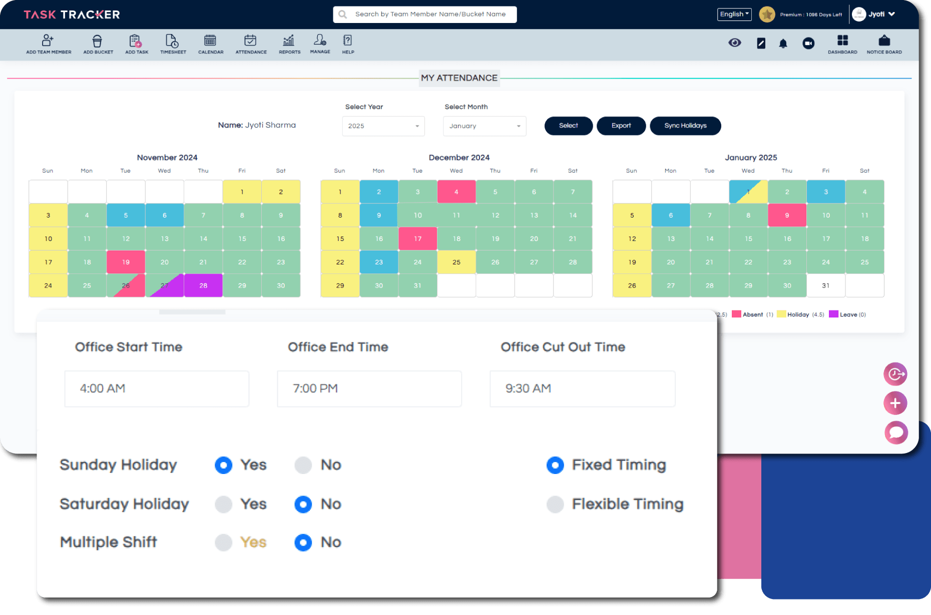Select No for Sunday Holiday
This screenshot has height=615, width=931.
pos(303,465)
